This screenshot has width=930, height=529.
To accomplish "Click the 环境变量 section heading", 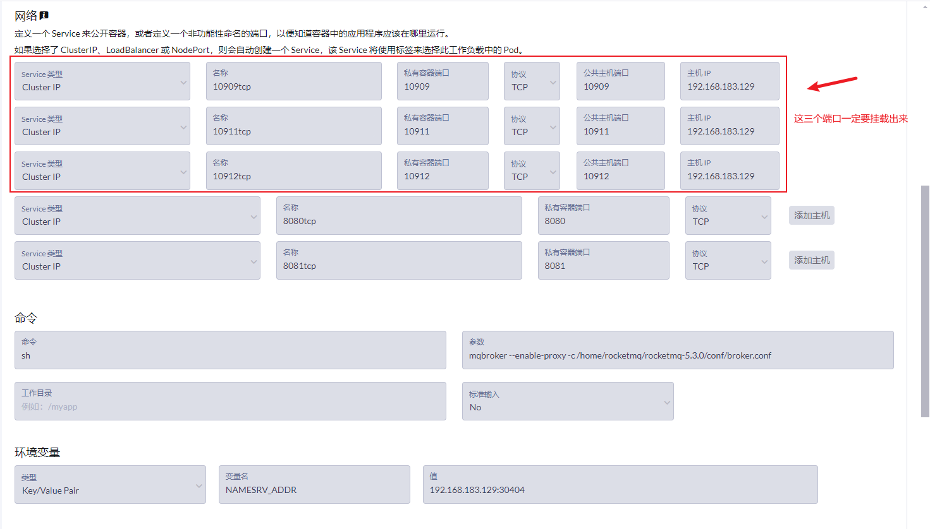I will (37, 452).
